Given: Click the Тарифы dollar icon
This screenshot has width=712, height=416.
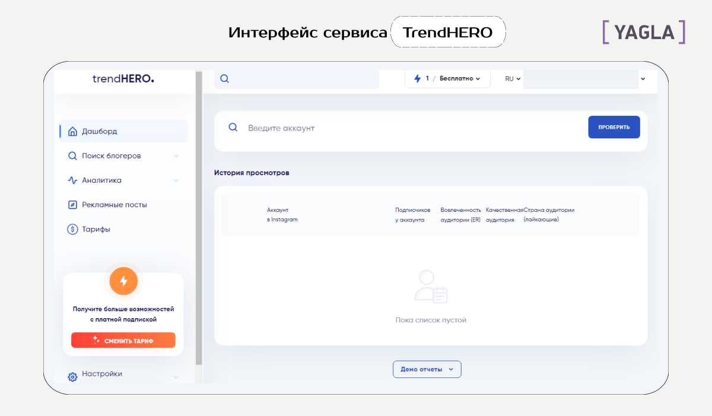Looking at the screenshot, I should point(72,229).
